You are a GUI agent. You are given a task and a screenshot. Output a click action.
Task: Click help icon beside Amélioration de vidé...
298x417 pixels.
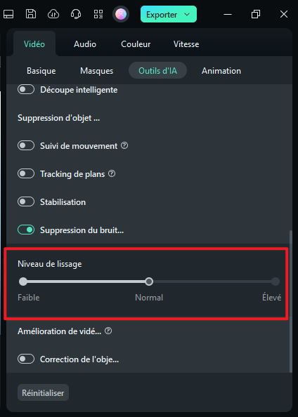108,331
